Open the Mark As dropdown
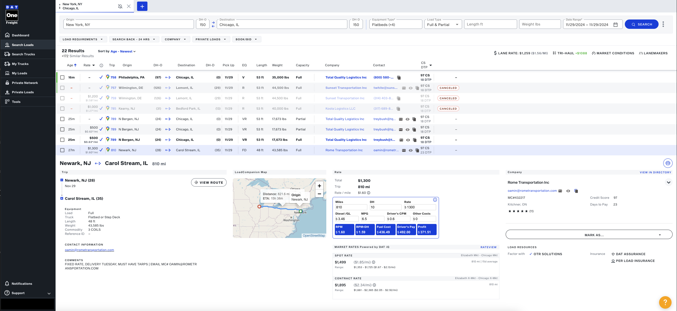677x311 pixels. click(589, 235)
